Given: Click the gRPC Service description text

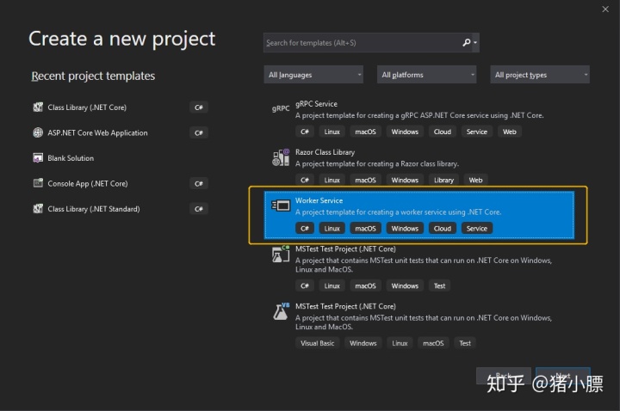Looking at the screenshot, I should (x=419, y=115).
